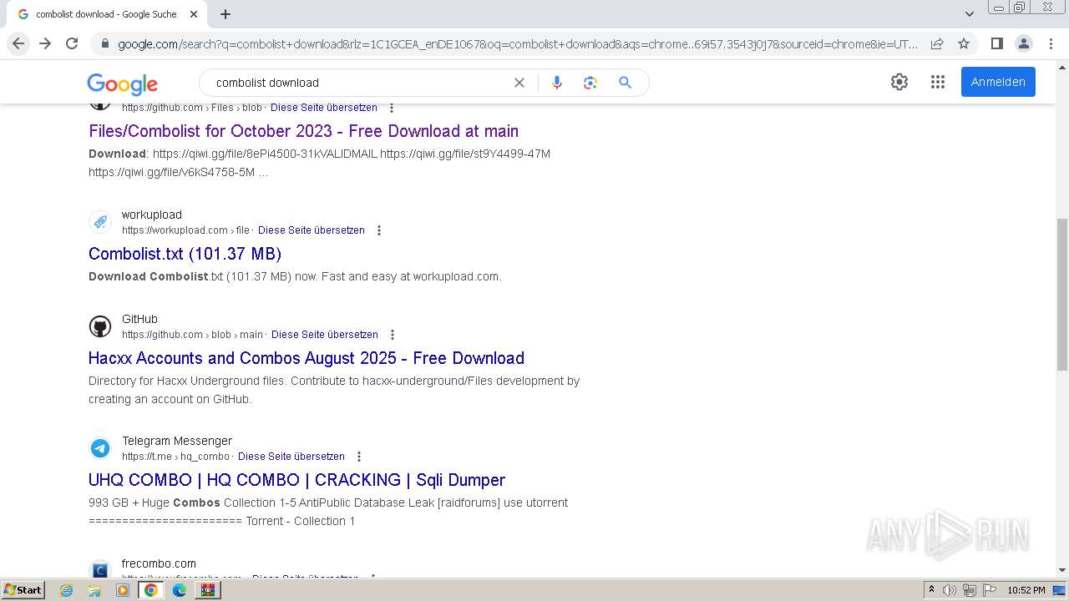
Task: Open File Explorer from taskbar
Action: coord(94,590)
